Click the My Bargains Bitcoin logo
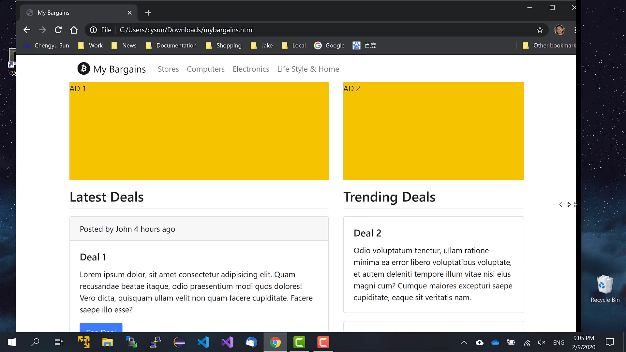 tap(83, 69)
